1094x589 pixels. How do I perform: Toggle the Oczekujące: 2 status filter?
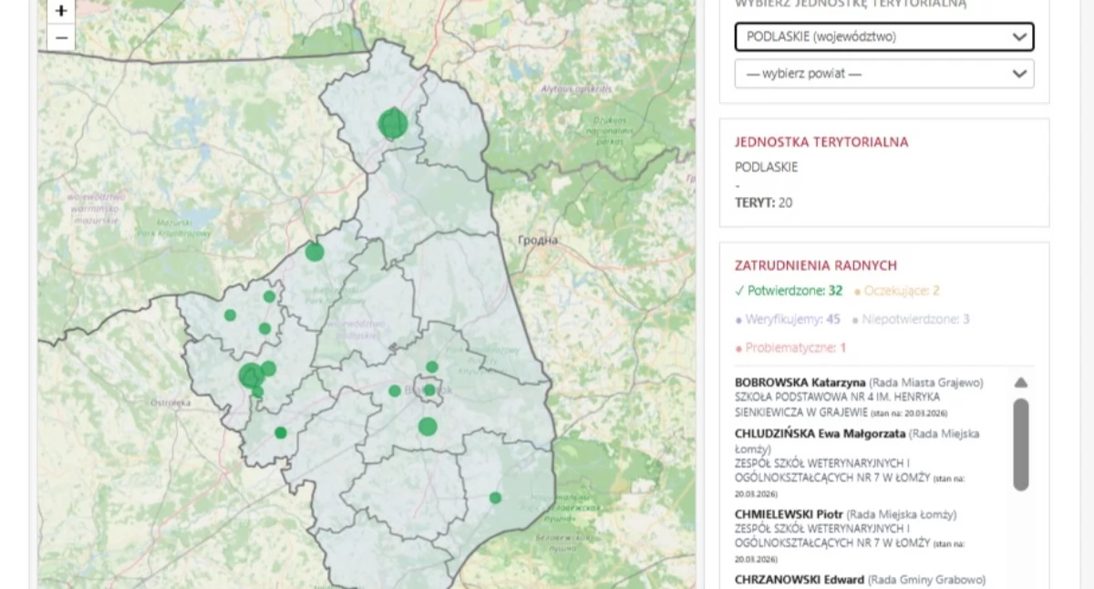click(x=897, y=291)
